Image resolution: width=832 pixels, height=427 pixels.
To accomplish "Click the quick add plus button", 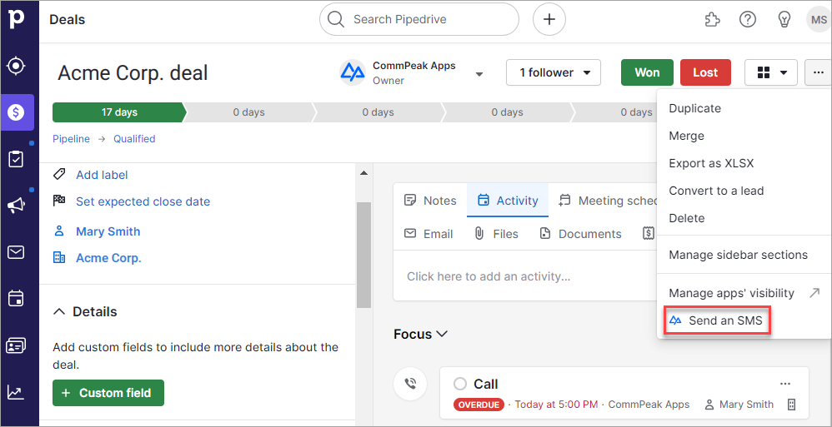I will [x=549, y=20].
